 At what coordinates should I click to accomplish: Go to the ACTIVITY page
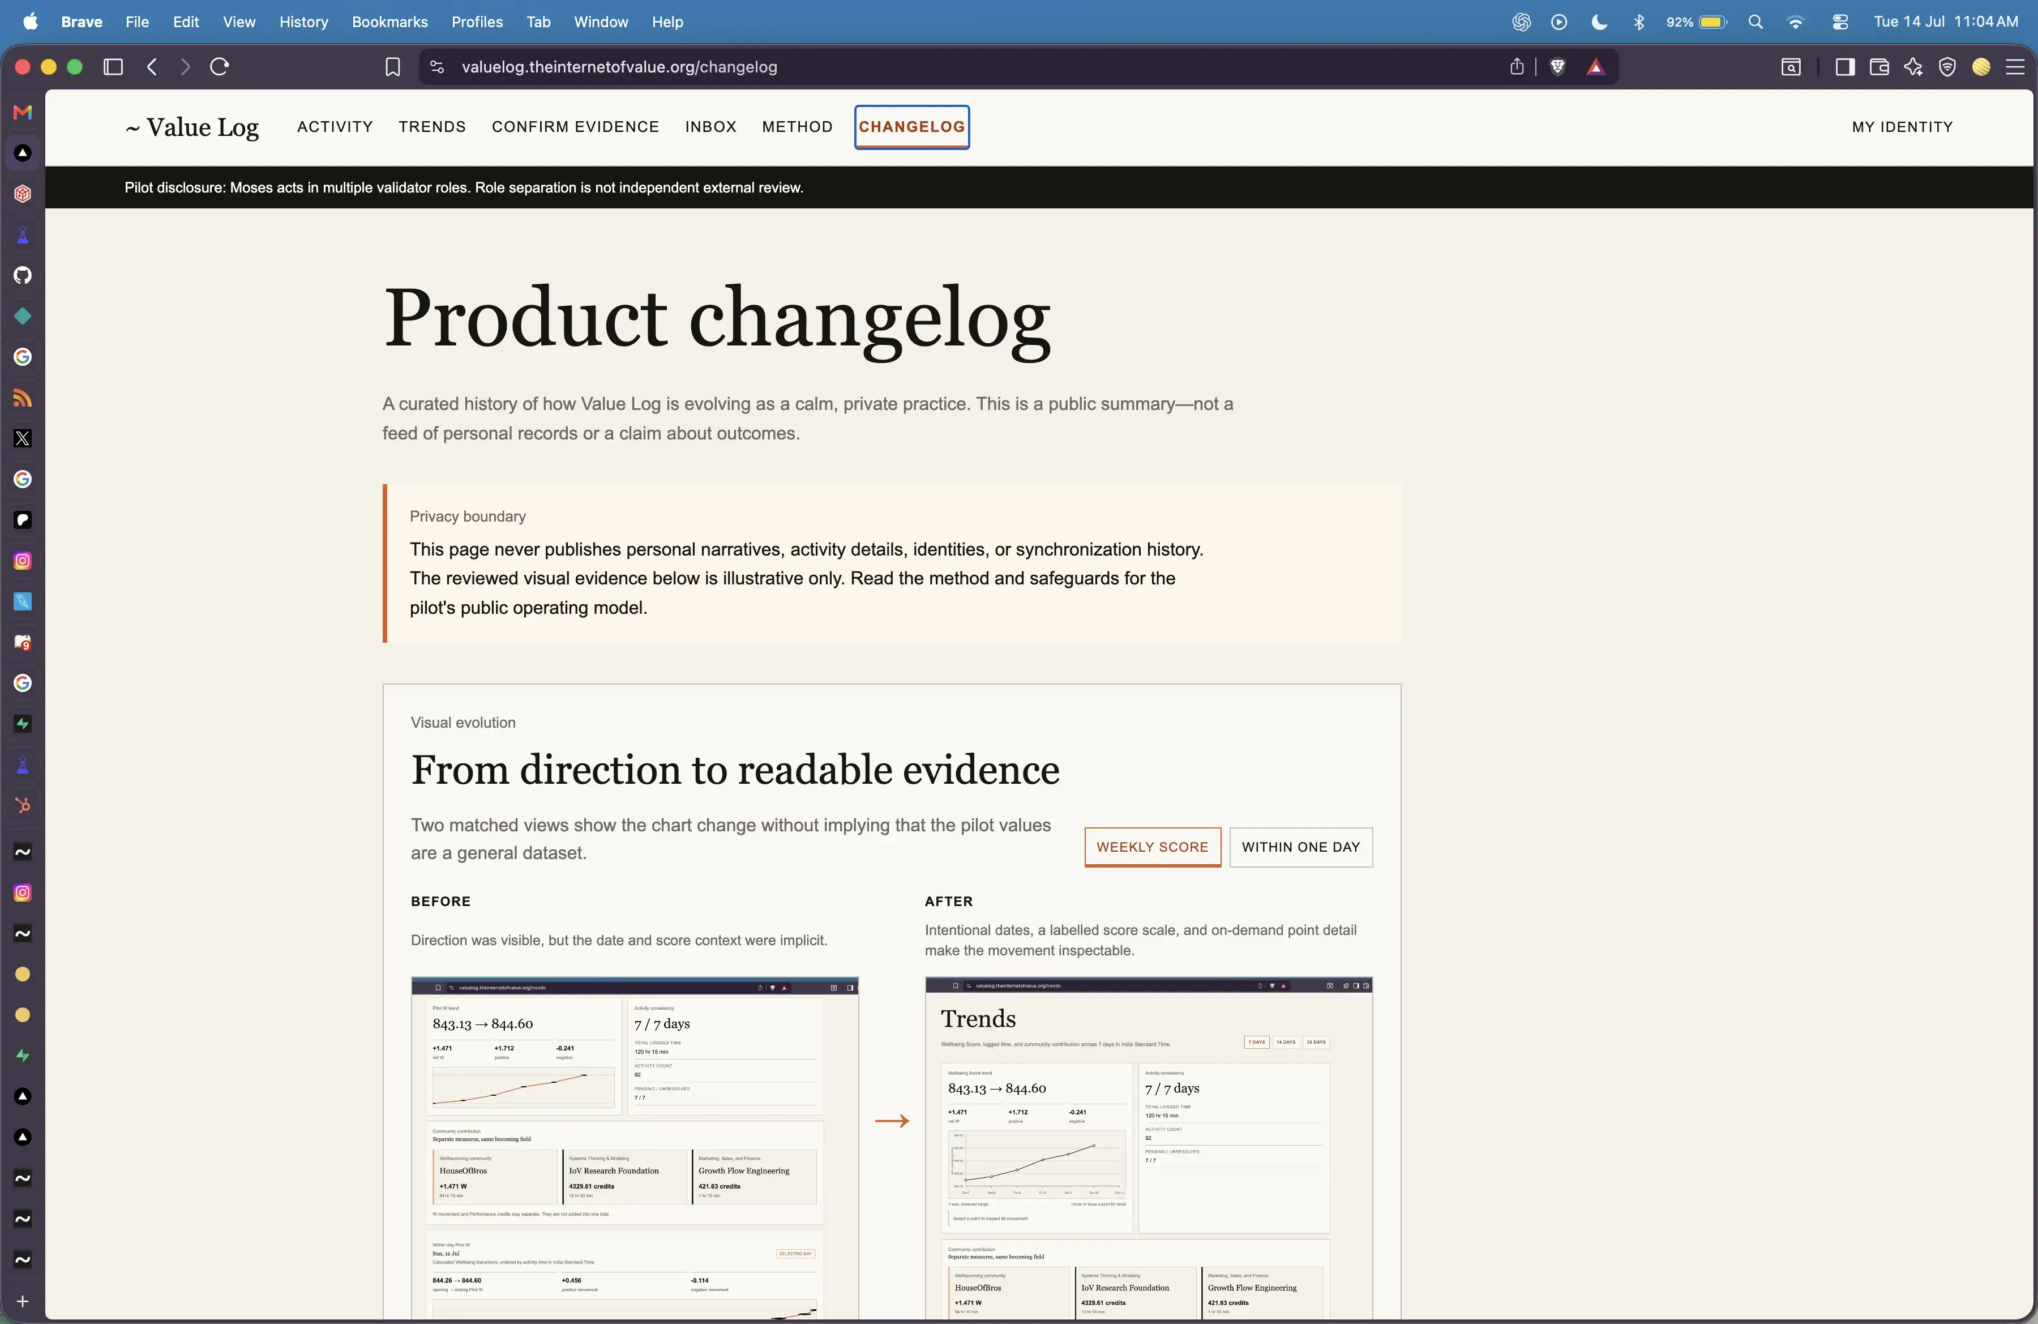pyautogui.click(x=335, y=127)
